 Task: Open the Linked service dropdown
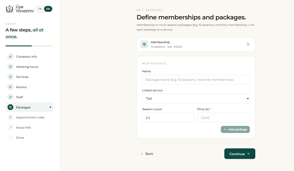point(196,98)
